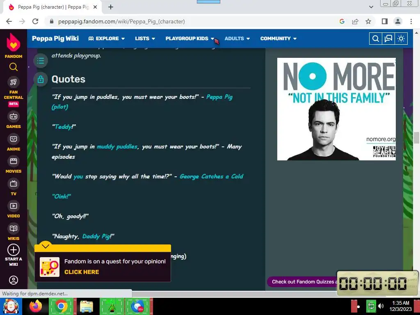
Task: Open the Wikis book icon
Action: pyautogui.click(x=14, y=228)
